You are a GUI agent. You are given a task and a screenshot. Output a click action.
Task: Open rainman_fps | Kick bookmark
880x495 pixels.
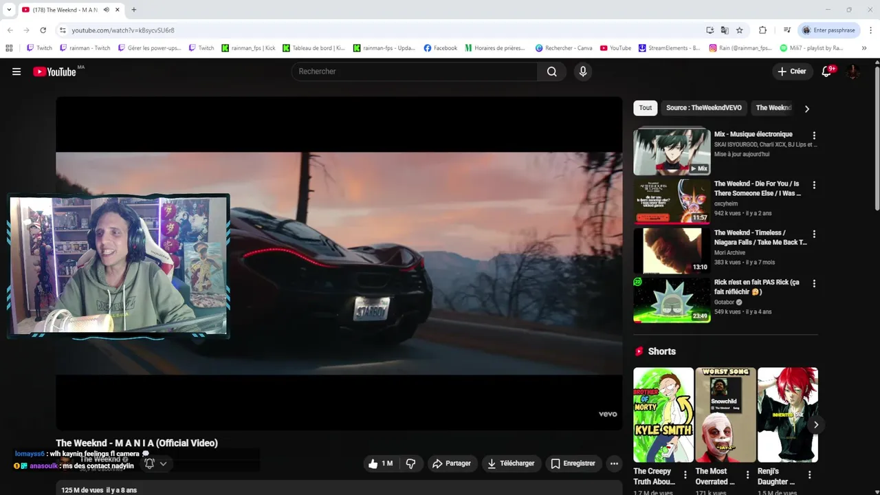tap(248, 48)
